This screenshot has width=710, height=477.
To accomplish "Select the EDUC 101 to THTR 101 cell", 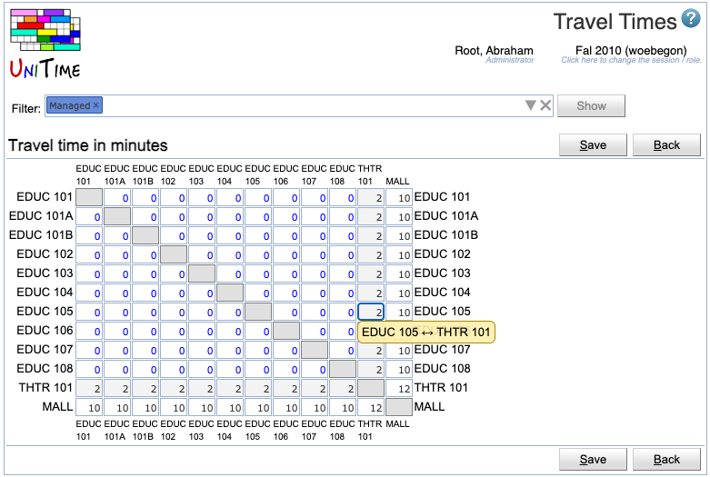I will 371,198.
